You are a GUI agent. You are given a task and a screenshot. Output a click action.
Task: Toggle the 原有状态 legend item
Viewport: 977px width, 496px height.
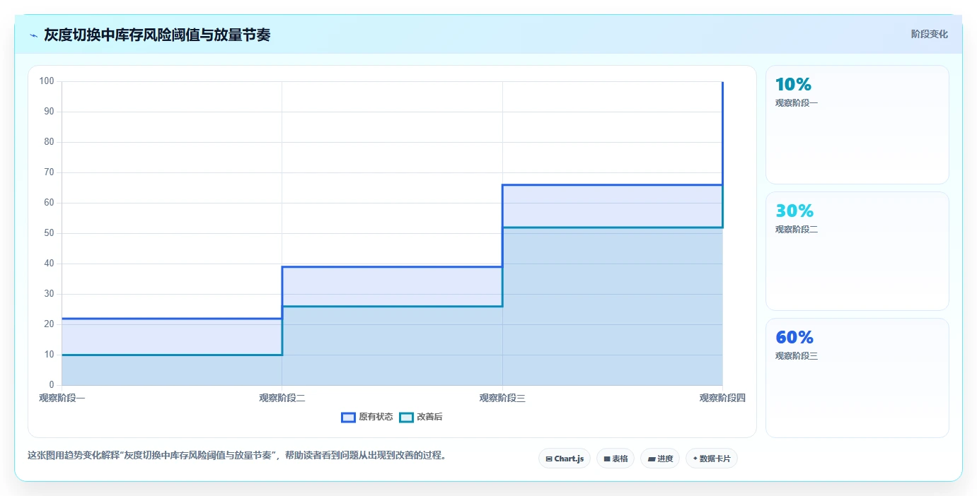pos(367,417)
